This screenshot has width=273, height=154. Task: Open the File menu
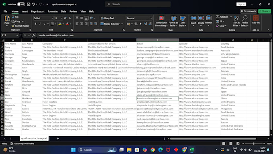pos(5,11)
